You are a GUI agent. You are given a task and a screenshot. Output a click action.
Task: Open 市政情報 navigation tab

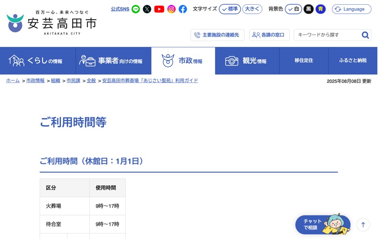[183, 61]
